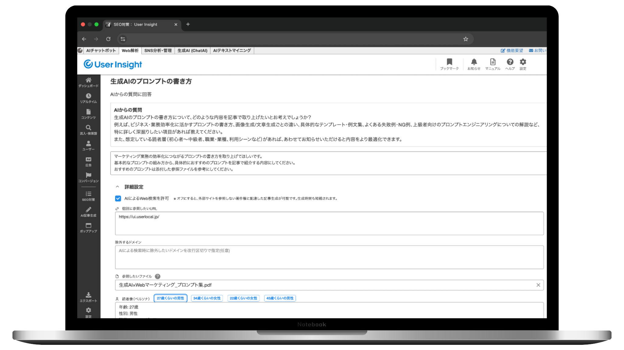The height and width of the screenshot is (350, 624).
Task: Click the 除外するドメイン text field
Action: pos(329,257)
